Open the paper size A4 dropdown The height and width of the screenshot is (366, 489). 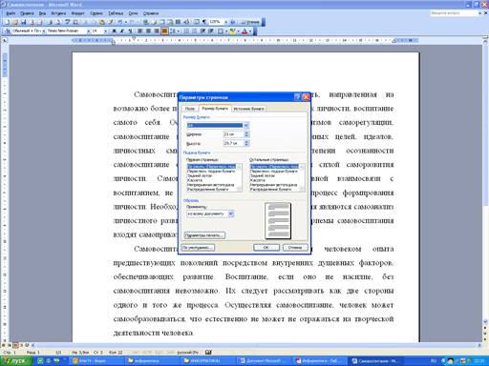coord(246,125)
